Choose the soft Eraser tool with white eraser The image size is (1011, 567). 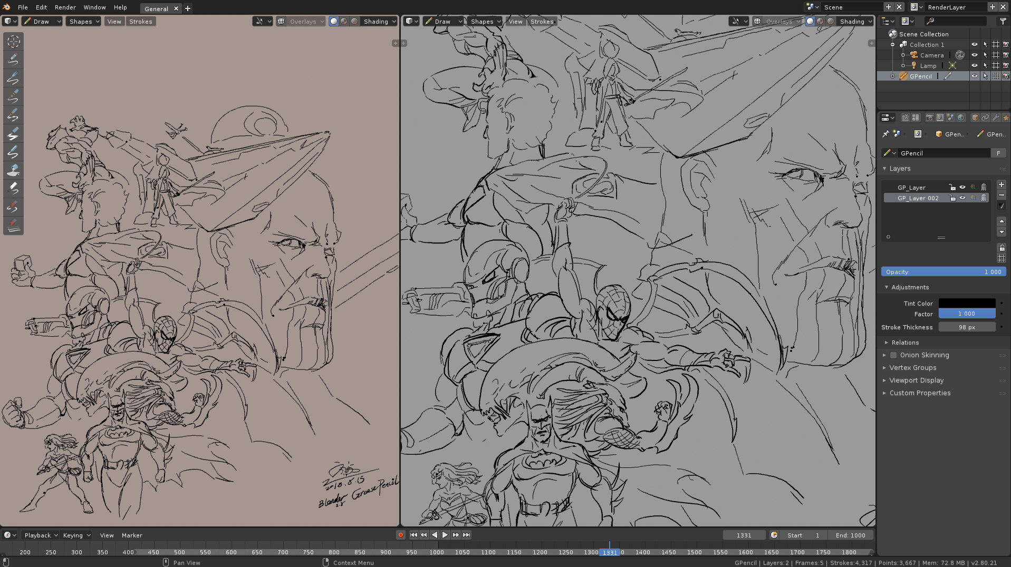click(13, 189)
